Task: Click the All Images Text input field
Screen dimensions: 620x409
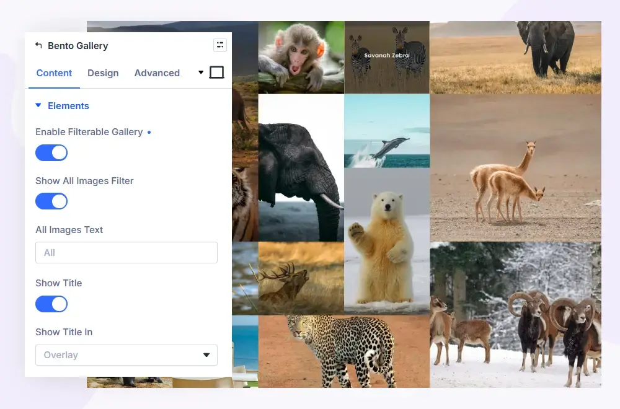Action: (126, 252)
